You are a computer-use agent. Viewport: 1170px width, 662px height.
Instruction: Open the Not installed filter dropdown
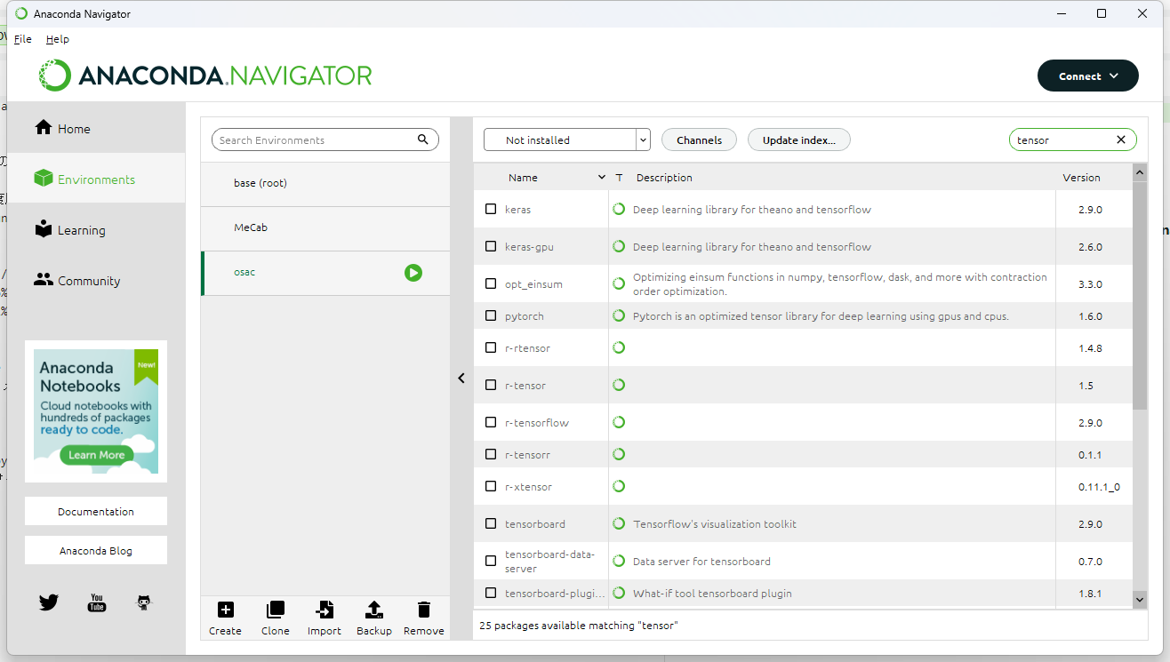click(x=567, y=140)
